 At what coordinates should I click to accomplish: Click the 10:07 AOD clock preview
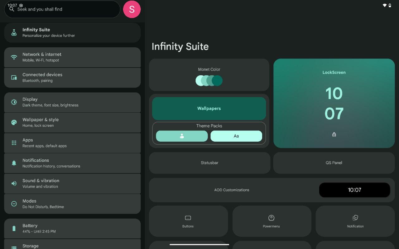coord(354,190)
